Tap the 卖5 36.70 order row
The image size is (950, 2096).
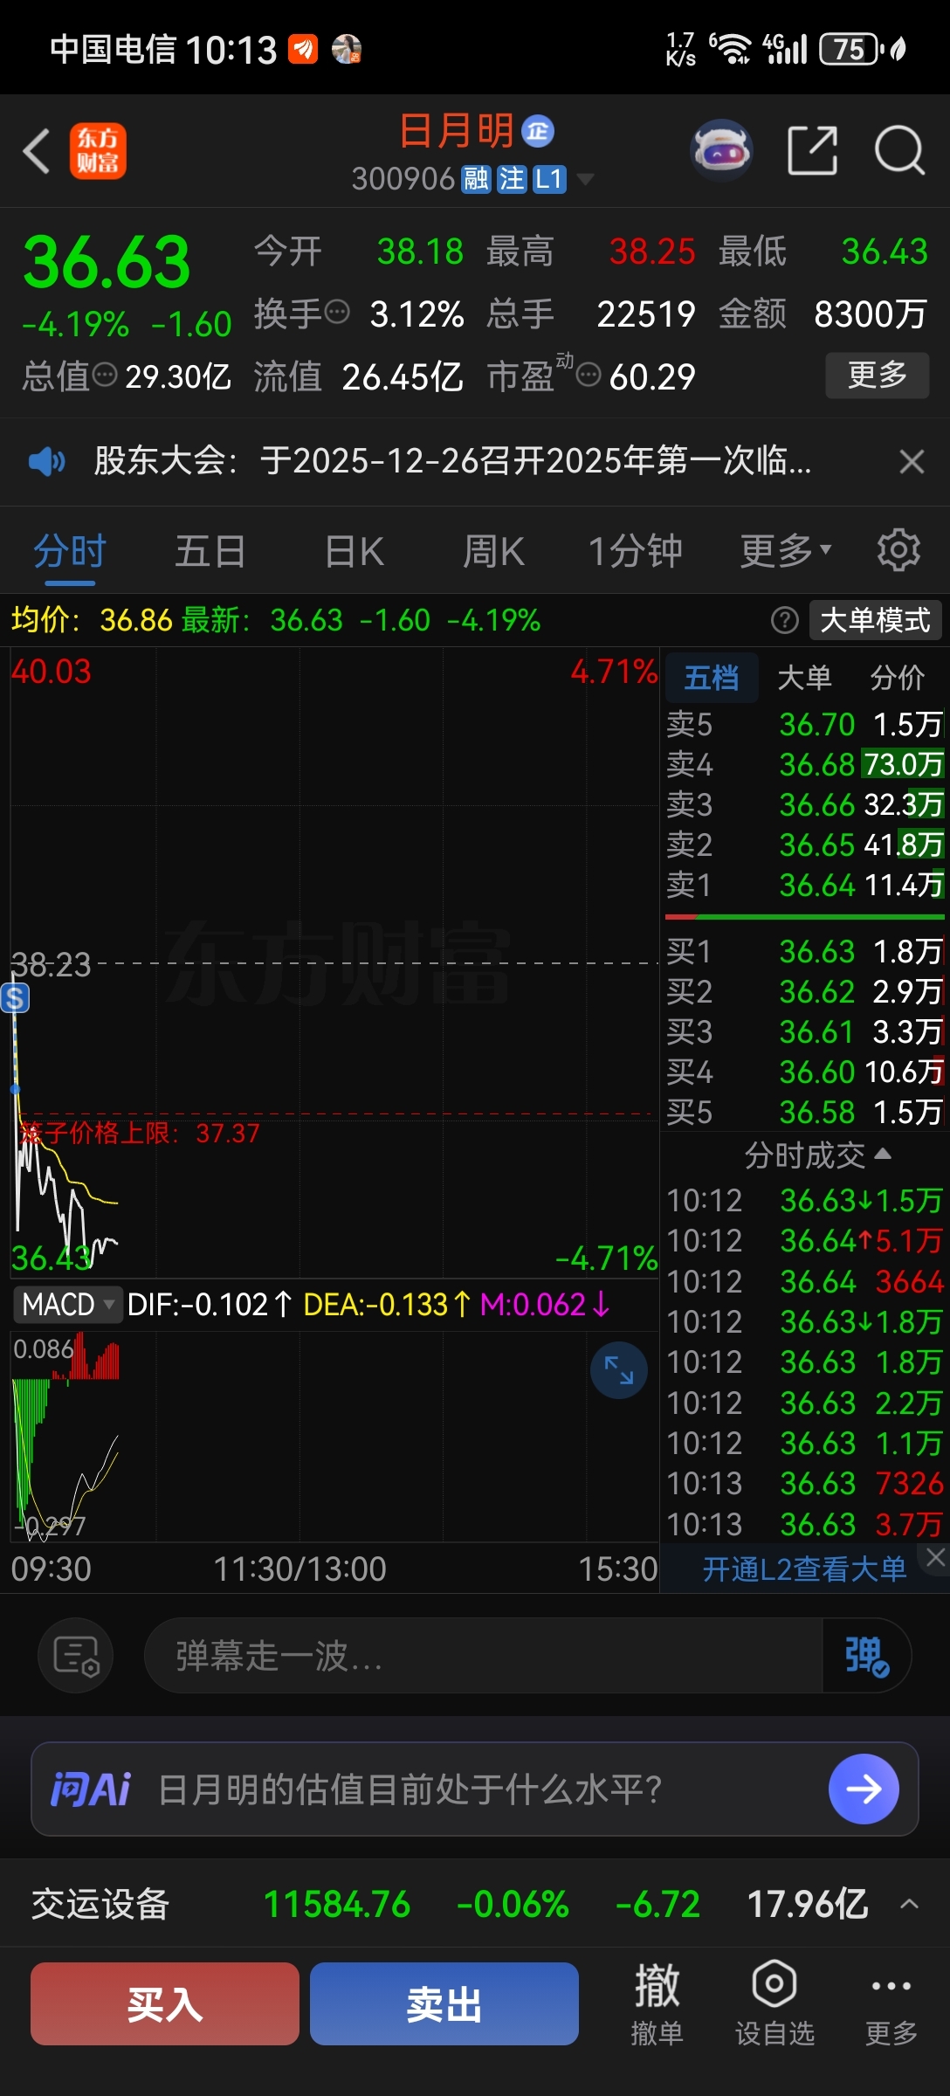(x=804, y=724)
